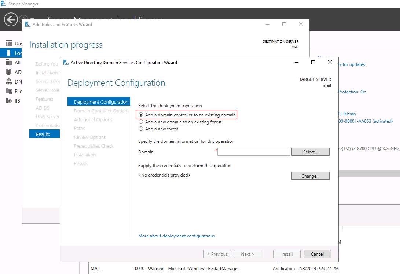Open the Dashboard icon in Server Manager sidebar
Viewport: 400px width, 274px height.
pyautogui.click(x=9, y=43)
